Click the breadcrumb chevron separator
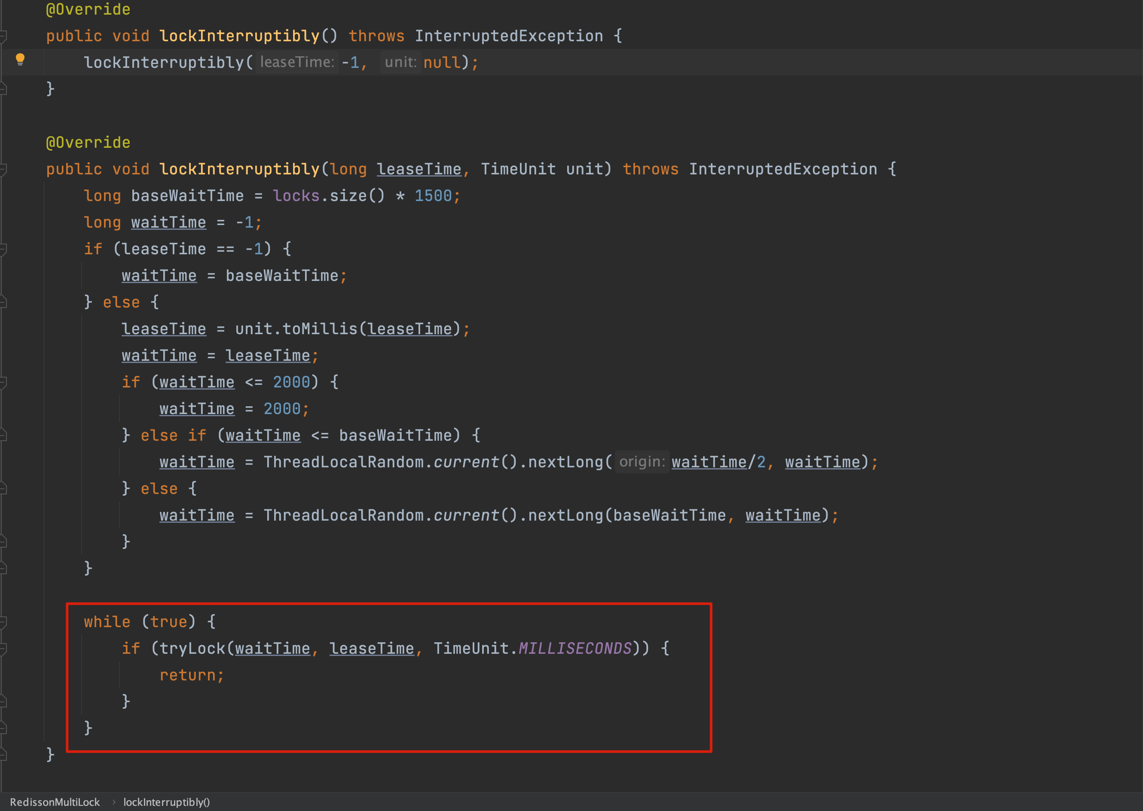 (113, 802)
